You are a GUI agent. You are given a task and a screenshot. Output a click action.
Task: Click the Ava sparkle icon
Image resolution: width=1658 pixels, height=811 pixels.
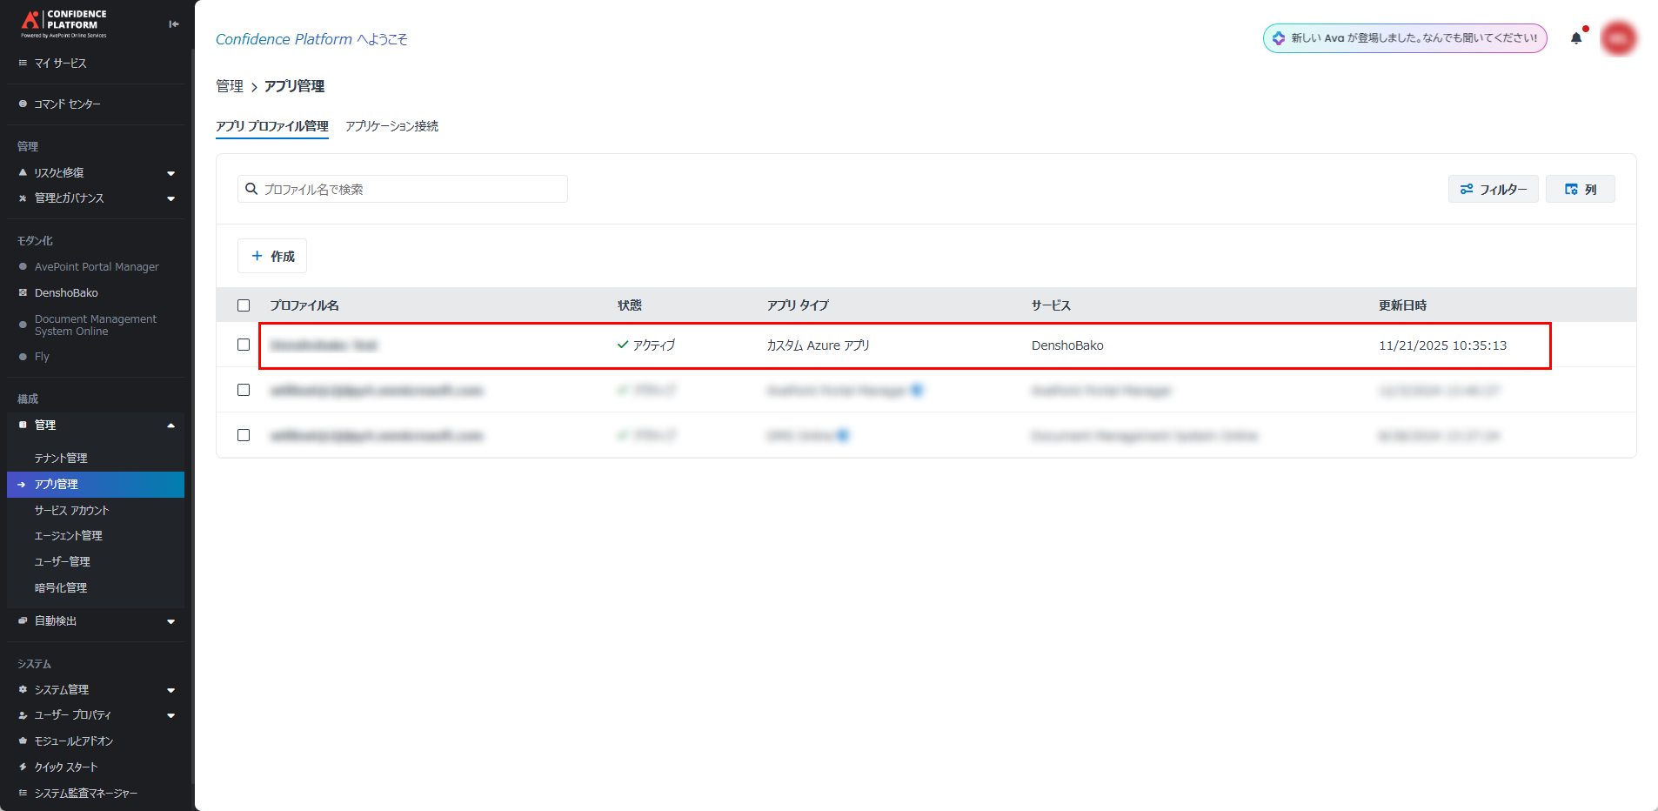[x=1278, y=38]
